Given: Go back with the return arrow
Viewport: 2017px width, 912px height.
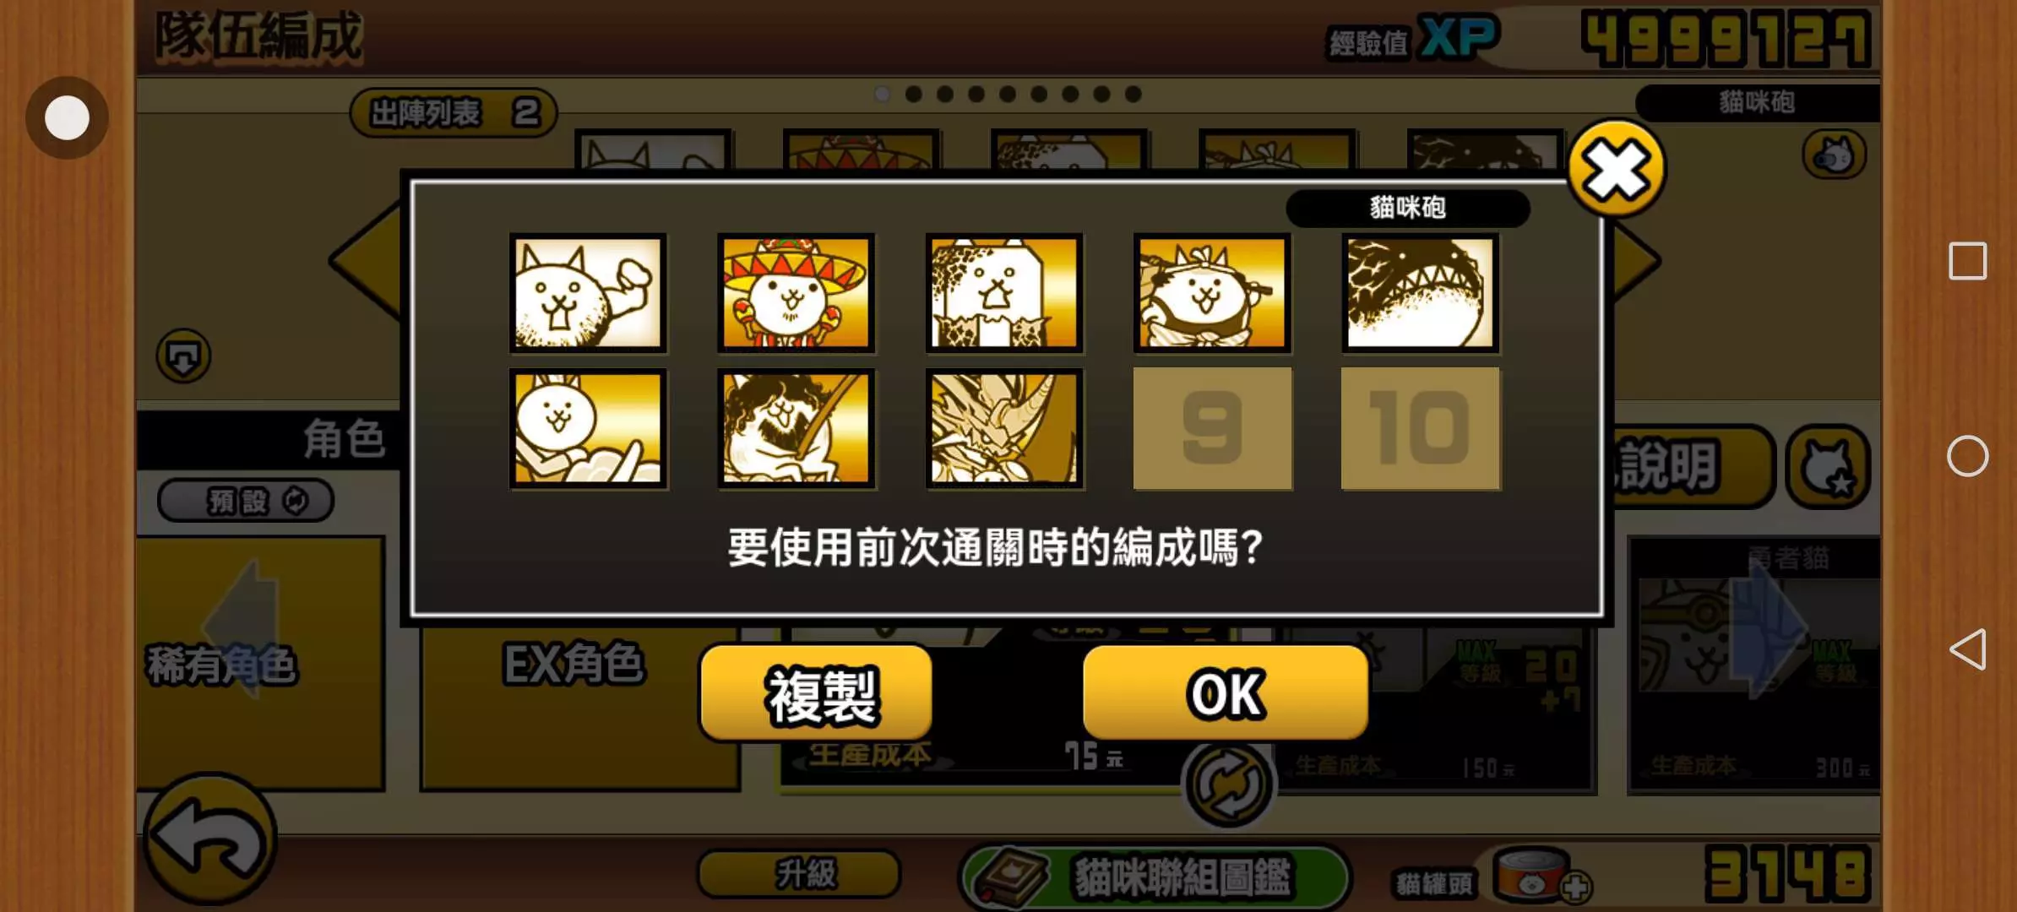Looking at the screenshot, I should click(x=209, y=839).
